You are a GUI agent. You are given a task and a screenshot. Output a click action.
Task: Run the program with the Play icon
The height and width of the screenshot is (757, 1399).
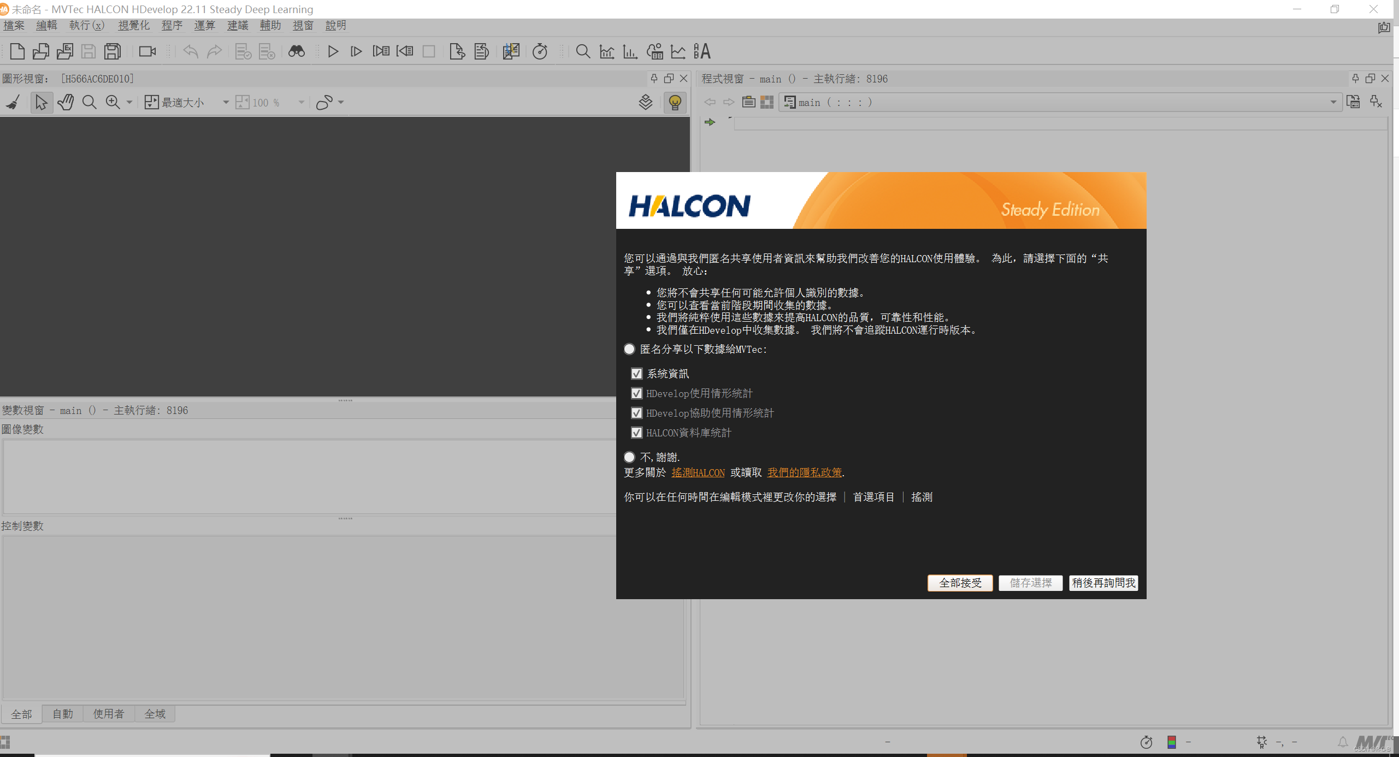(x=333, y=51)
